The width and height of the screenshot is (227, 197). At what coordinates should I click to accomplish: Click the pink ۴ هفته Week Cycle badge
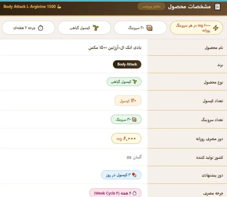(115, 193)
